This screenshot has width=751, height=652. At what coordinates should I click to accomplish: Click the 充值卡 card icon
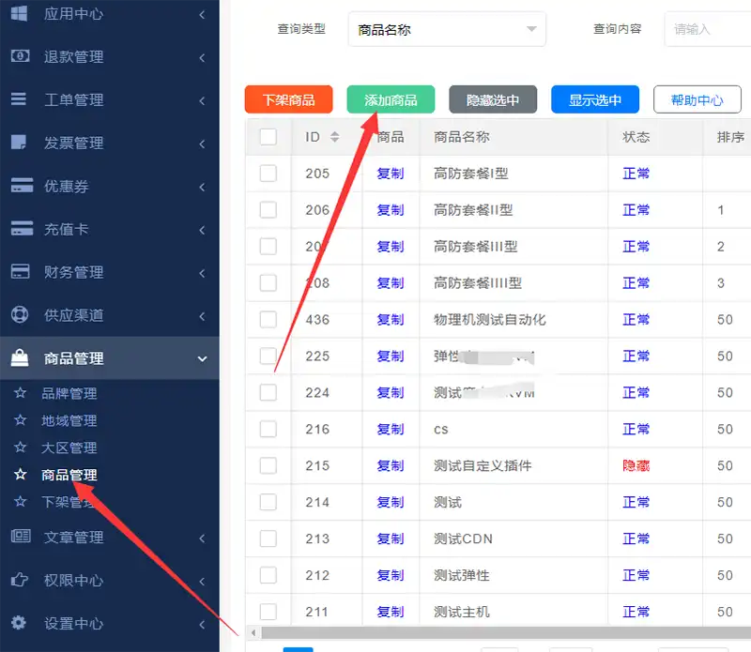point(22,228)
